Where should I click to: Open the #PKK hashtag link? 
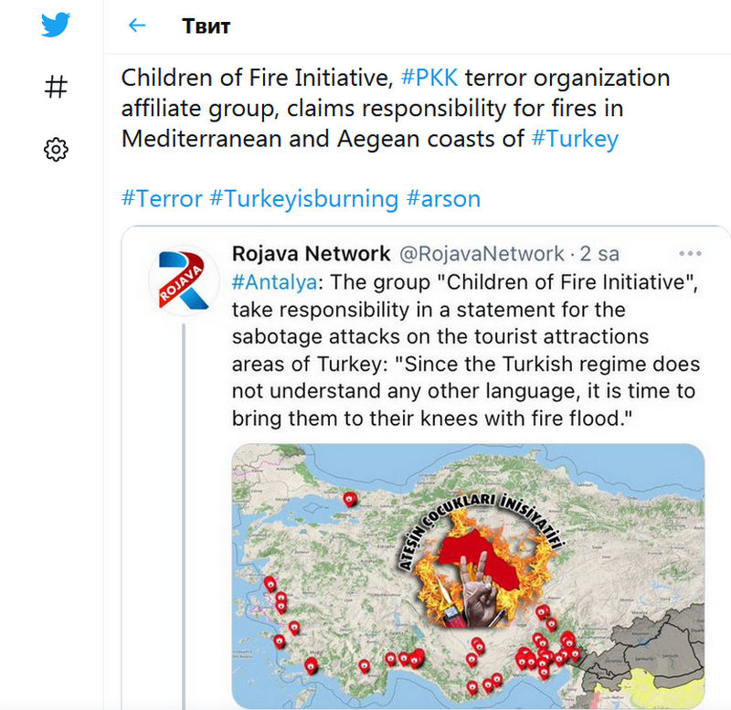pyautogui.click(x=429, y=78)
